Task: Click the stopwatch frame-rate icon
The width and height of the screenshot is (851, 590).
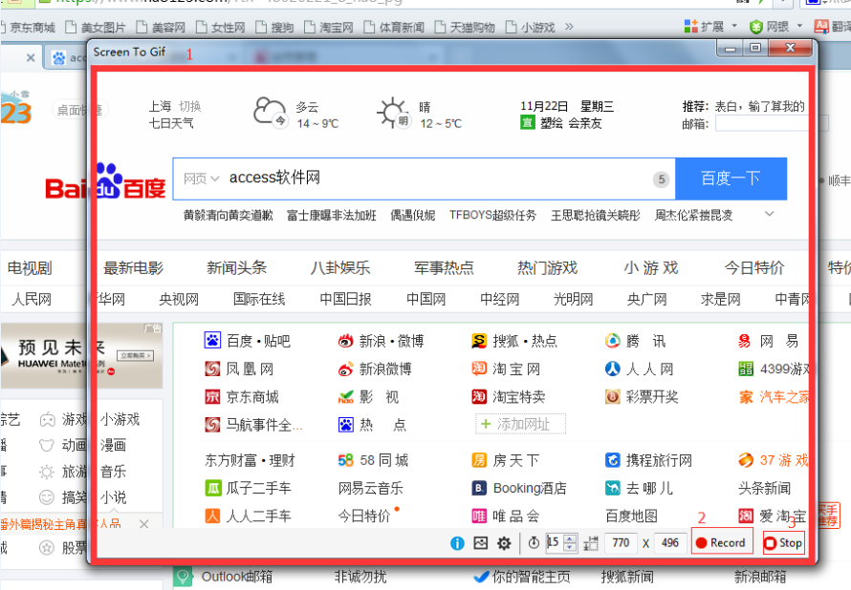Action: (x=534, y=542)
